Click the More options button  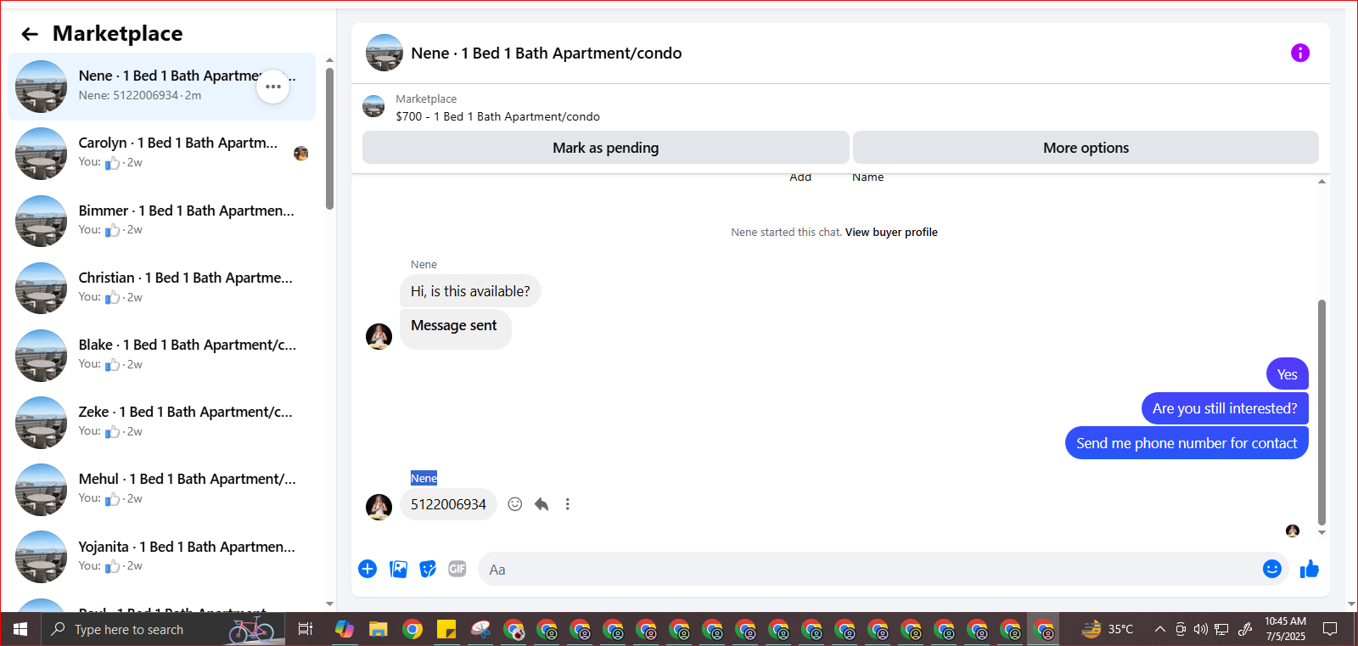click(1086, 148)
